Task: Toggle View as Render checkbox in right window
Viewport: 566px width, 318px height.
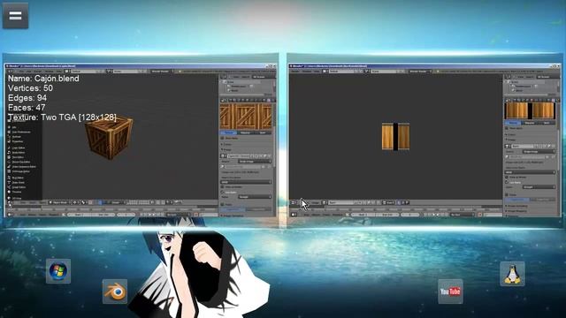Action: click(x=507, y=177)
